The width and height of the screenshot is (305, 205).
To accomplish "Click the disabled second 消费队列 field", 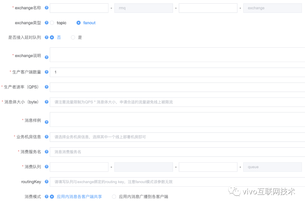I will (x=143, y=167).
